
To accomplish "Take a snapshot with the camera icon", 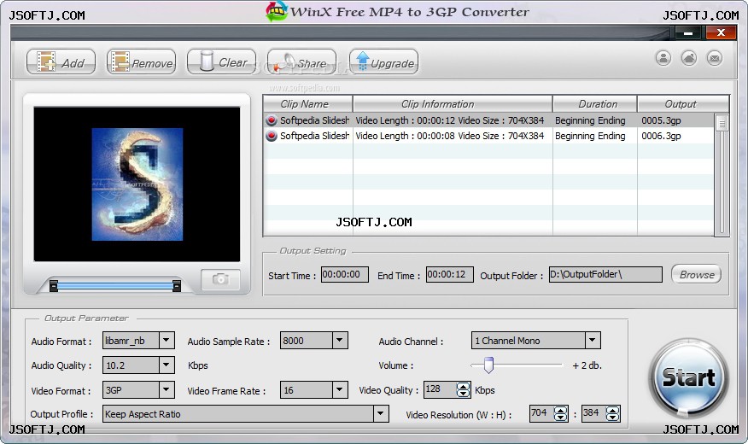I will [220, 279].
